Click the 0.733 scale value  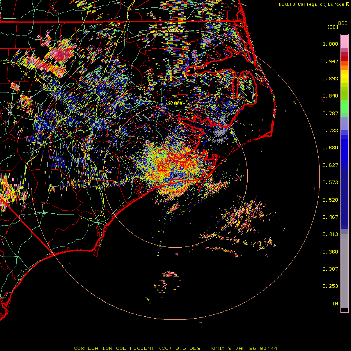pyautogui.click(x=330, y=131)
